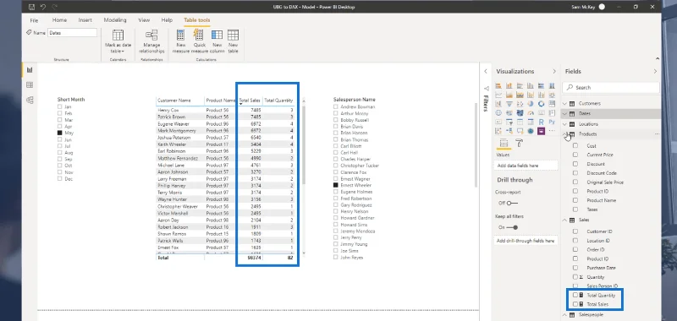The height and width of the screenshot is (321, 677).
Task: Click the Fields Search box
Action: (611, 88)
